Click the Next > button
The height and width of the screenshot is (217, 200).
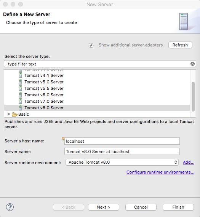(104, 207)
